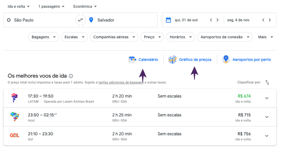Open tarifas adicionais de bagagem link
Screen dimensions: 283x147
pyautogui.click(x=121, y=83)
